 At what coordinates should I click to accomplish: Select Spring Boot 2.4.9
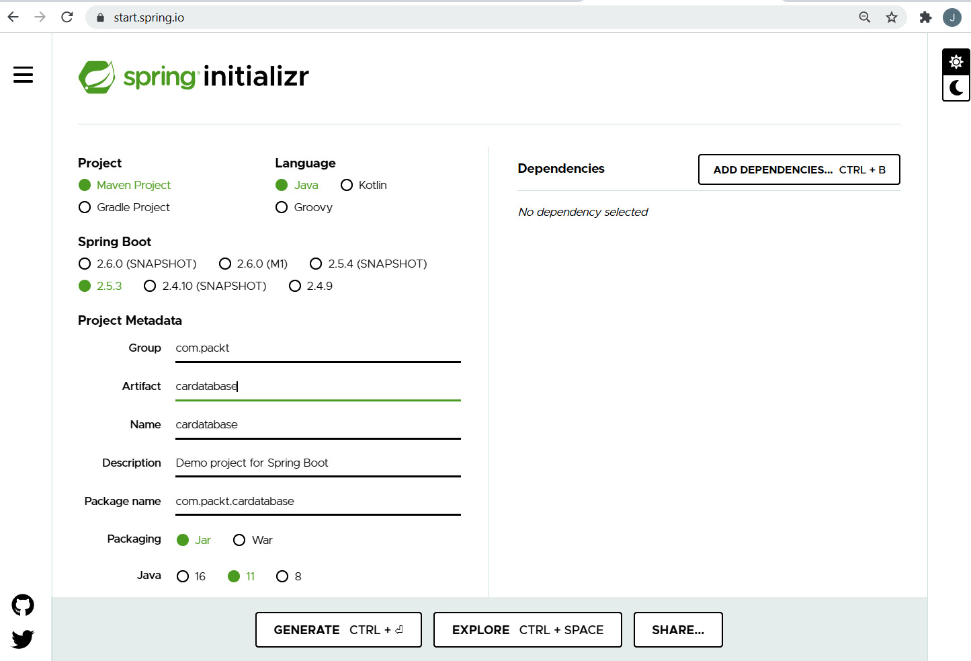tap(310, 286)
